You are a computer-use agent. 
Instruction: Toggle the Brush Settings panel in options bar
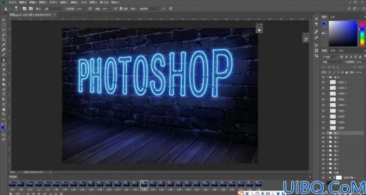(x=24, y=9)
